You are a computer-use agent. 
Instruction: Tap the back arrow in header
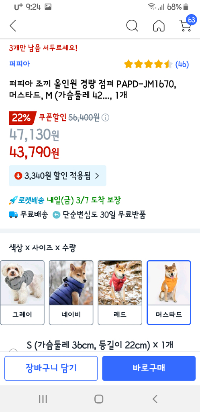[x=12, y=25]
